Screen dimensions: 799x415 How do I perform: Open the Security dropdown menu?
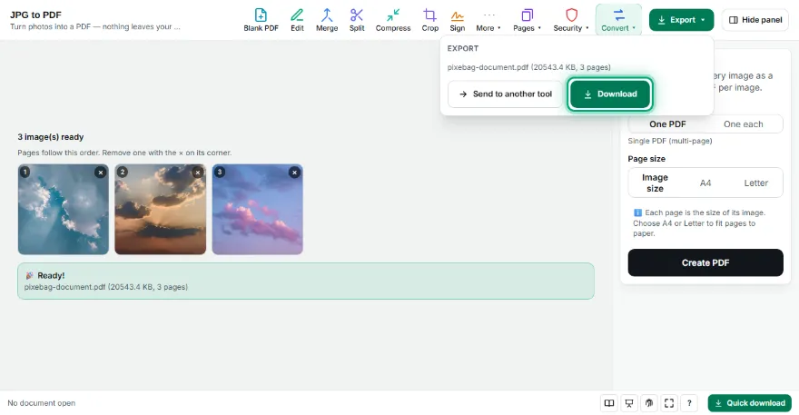(x=571, y=20)
